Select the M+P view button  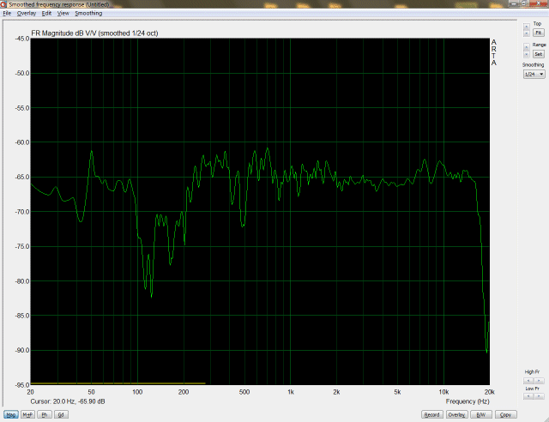click(x=27, y=414)
